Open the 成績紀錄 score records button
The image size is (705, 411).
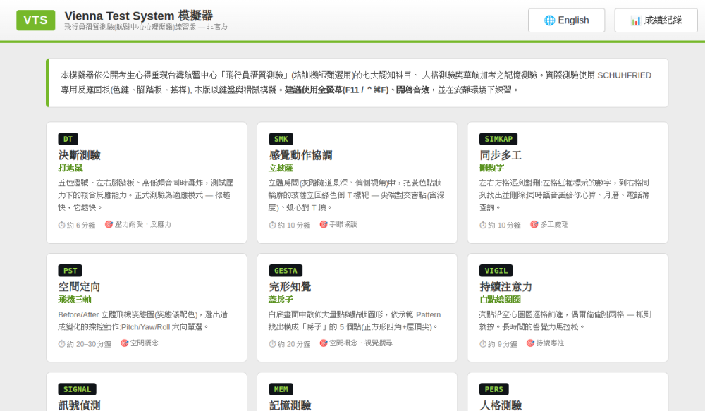pos(656,20)
